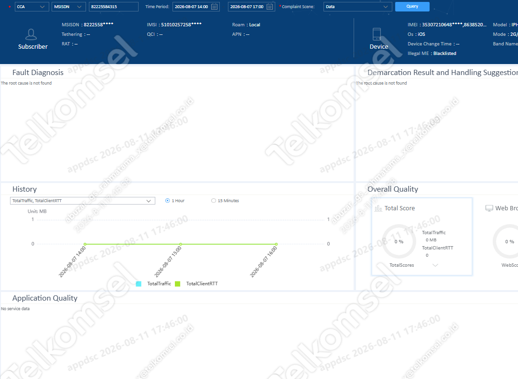Click the Fault Diagnosis heading
The height and width of the screenshot is (379, 518).
pos(38,72)
